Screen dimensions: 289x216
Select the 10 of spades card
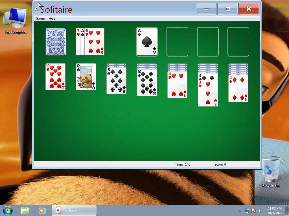coord(147,83)
